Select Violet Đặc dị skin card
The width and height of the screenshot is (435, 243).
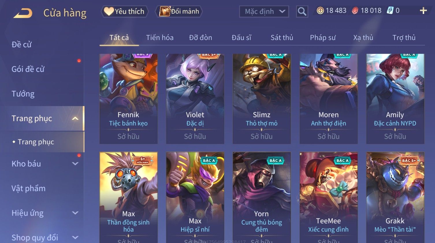point(195,99)
